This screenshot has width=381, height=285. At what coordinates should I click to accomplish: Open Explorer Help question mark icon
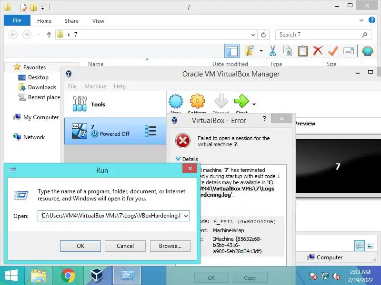pyautogui.click(x=372, y=20)
